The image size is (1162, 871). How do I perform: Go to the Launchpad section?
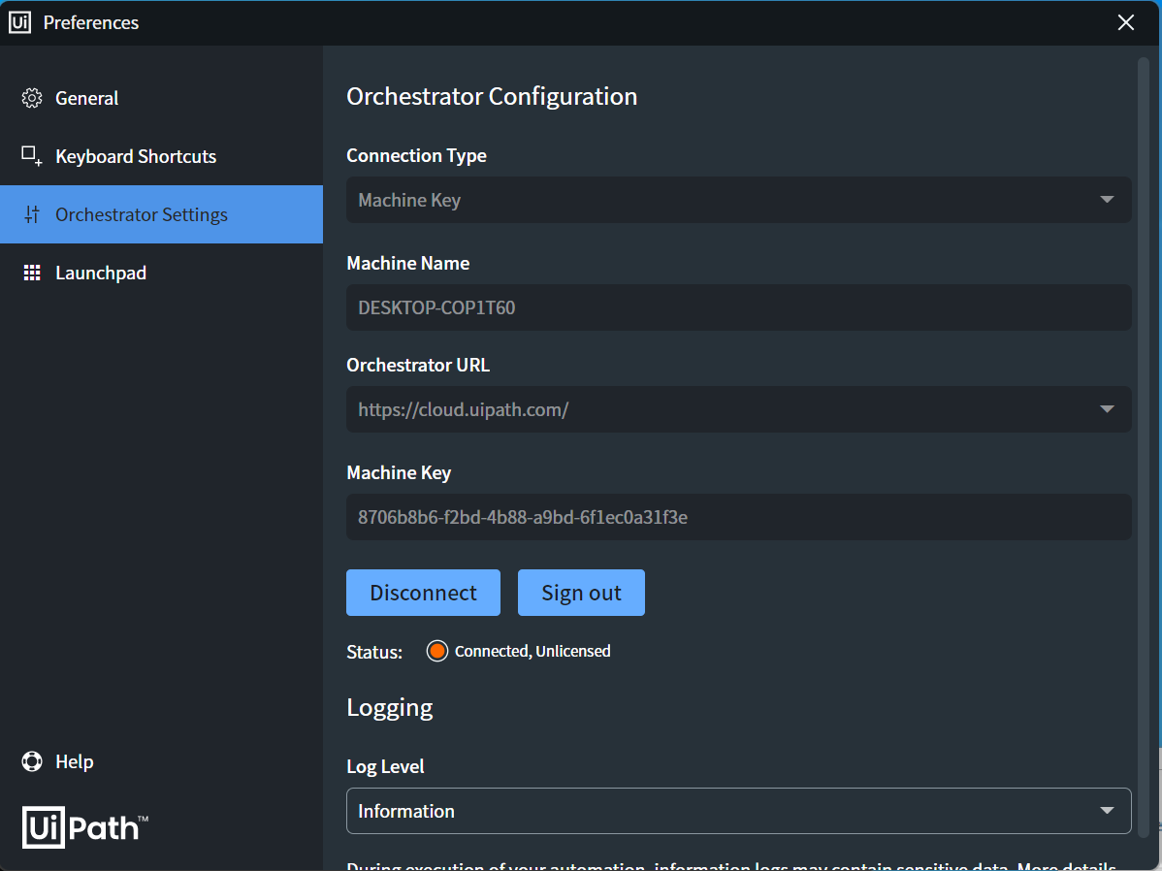click(x=101, y=273)
